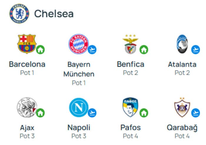Click the Ajax club logo
The image size is (206, 145).
pos(27,107)
